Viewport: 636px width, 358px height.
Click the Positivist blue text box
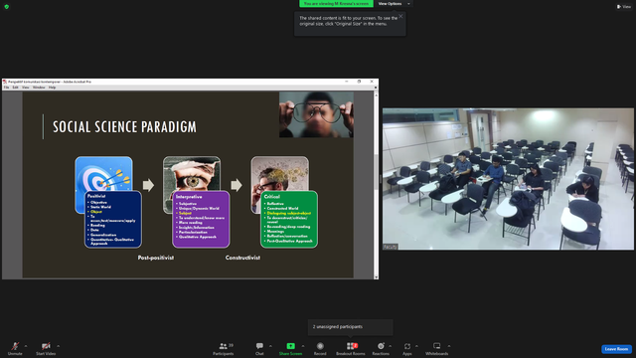click(x=113, y=220)
